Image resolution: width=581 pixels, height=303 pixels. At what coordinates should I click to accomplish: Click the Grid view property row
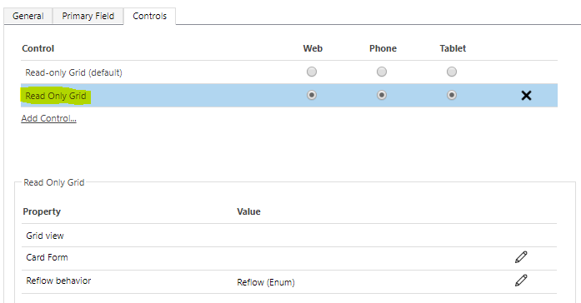(x=289, y=236)
